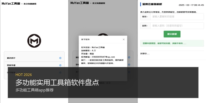Open the 赞赏作者 arrow icon in left panel
Image resolution: width=206 pixels, height=103 pixels.
point(60,65)
